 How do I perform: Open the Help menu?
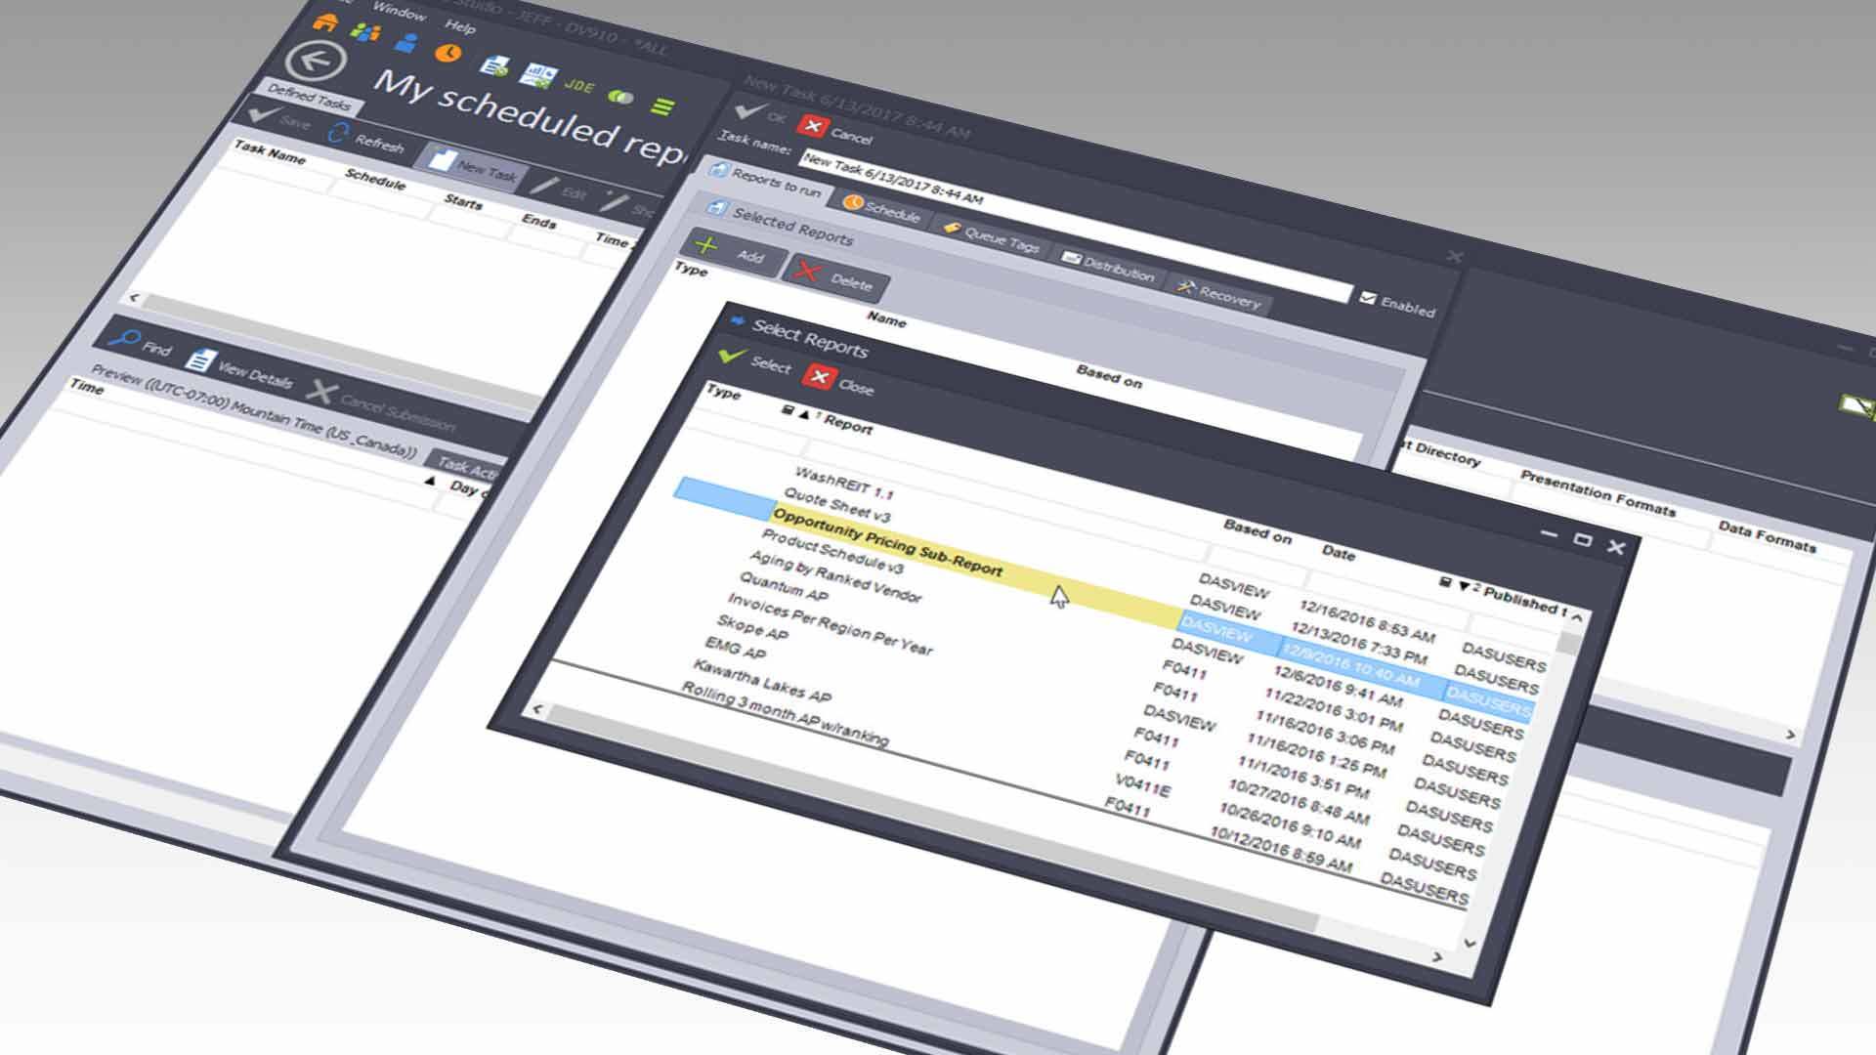(x=459, y=26)
